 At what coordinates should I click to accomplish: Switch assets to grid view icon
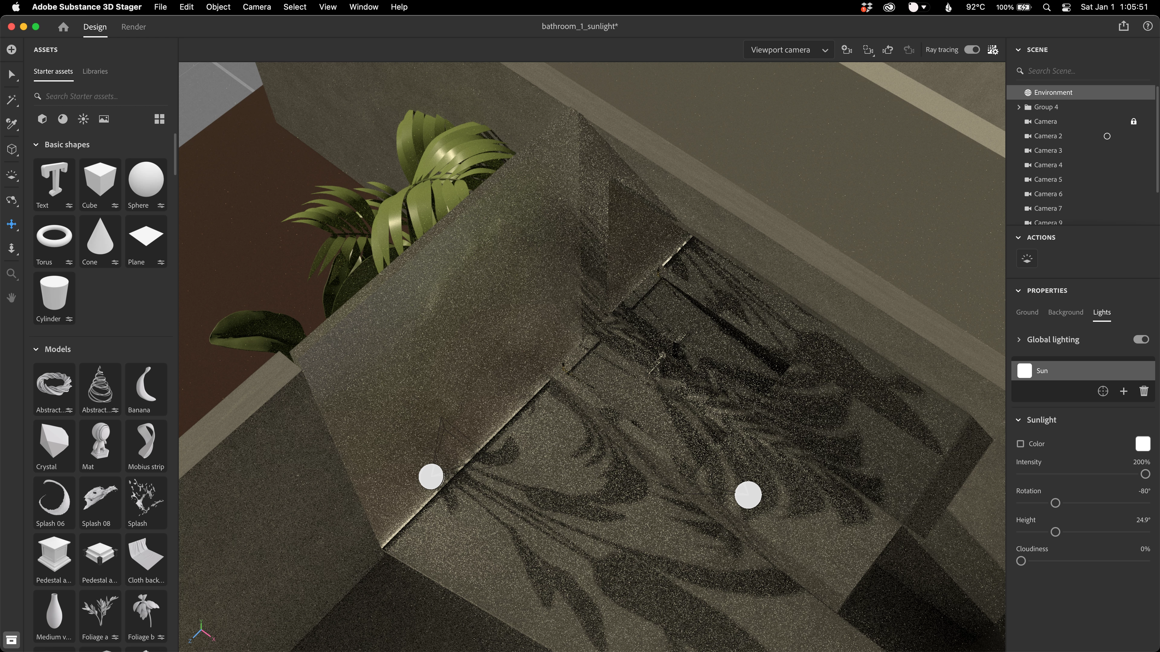(159, 119)
